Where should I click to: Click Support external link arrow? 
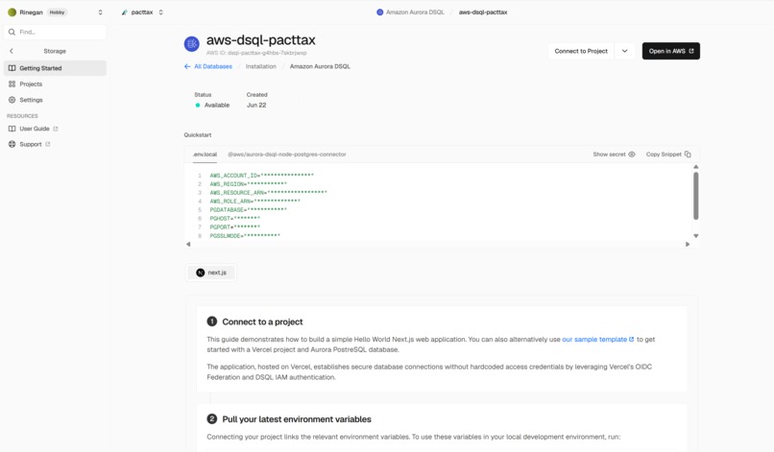(48, 145)
